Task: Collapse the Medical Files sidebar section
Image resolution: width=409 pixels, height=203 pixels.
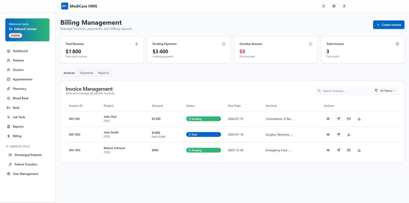Action: [x=18, y=147]
